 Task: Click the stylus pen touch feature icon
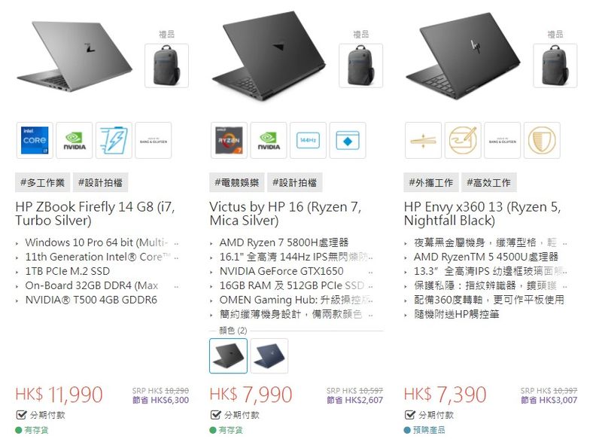[x=463, y=140]
